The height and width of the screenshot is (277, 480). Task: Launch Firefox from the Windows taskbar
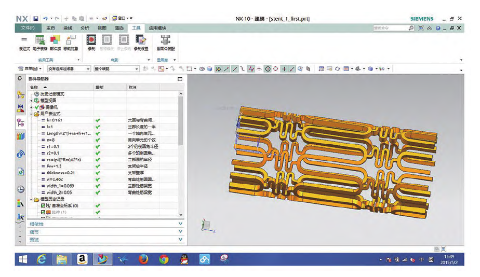pos(144,259)
